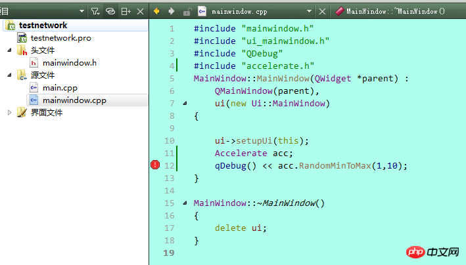Click the "QDebug" include string

262,53
